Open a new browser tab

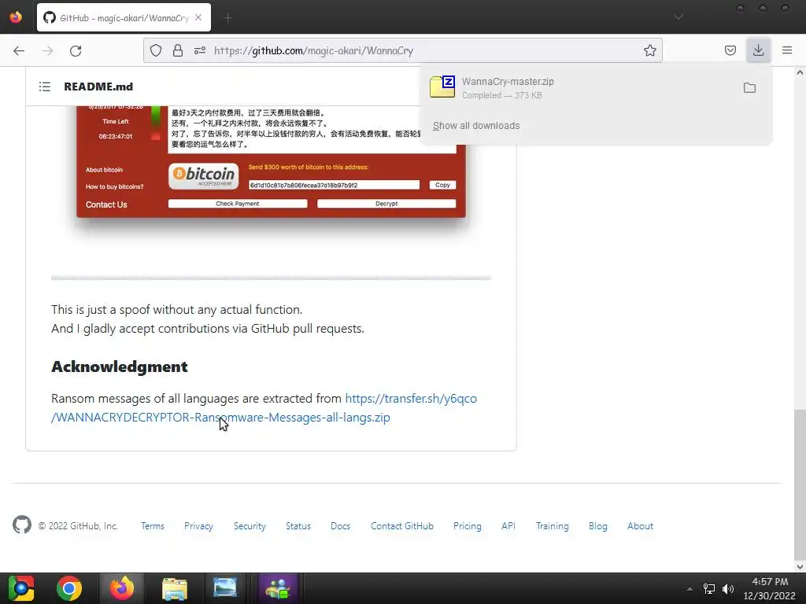pyautogui.click(x=227, y=18)
